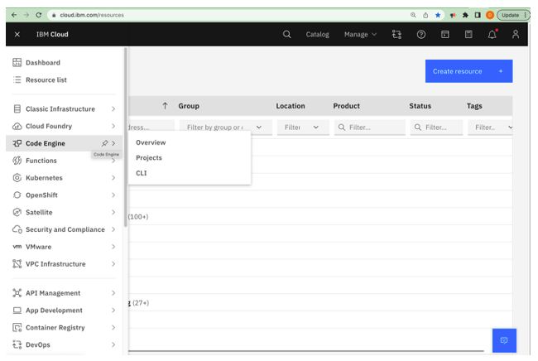538x361 pixels.
Task: Expand the Kubernetes chevron
Action: click(x=113, y=178)
